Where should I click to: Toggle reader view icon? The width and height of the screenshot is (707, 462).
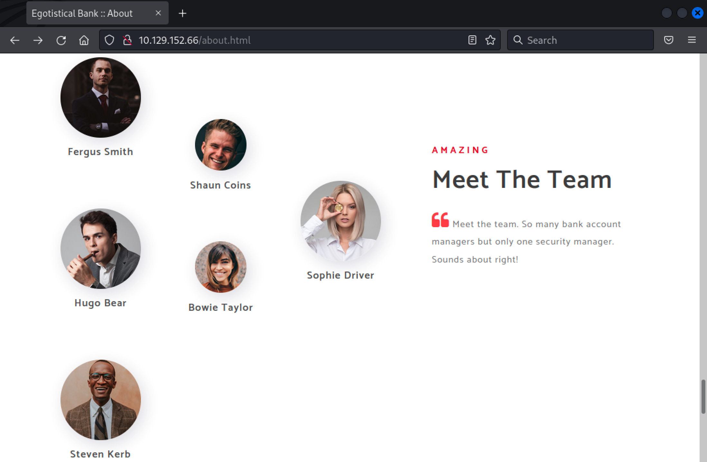[472, 40]
